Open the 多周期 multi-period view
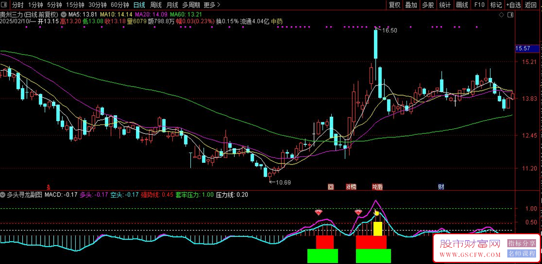Screen dimensions: 542x264 [191, 5]
